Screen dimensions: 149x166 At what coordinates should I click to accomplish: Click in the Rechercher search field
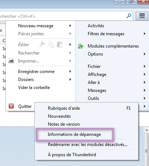(63, 16)
